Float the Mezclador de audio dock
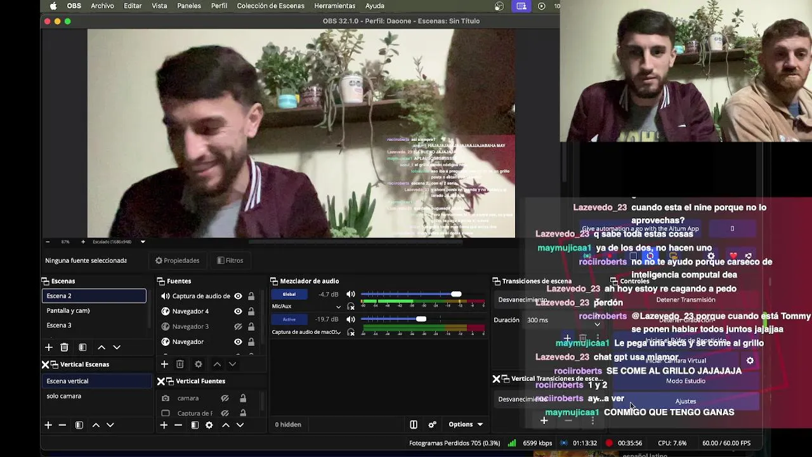 coord(274,281)
